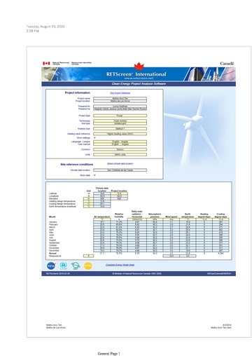Open the Project type dropdown

120,116
